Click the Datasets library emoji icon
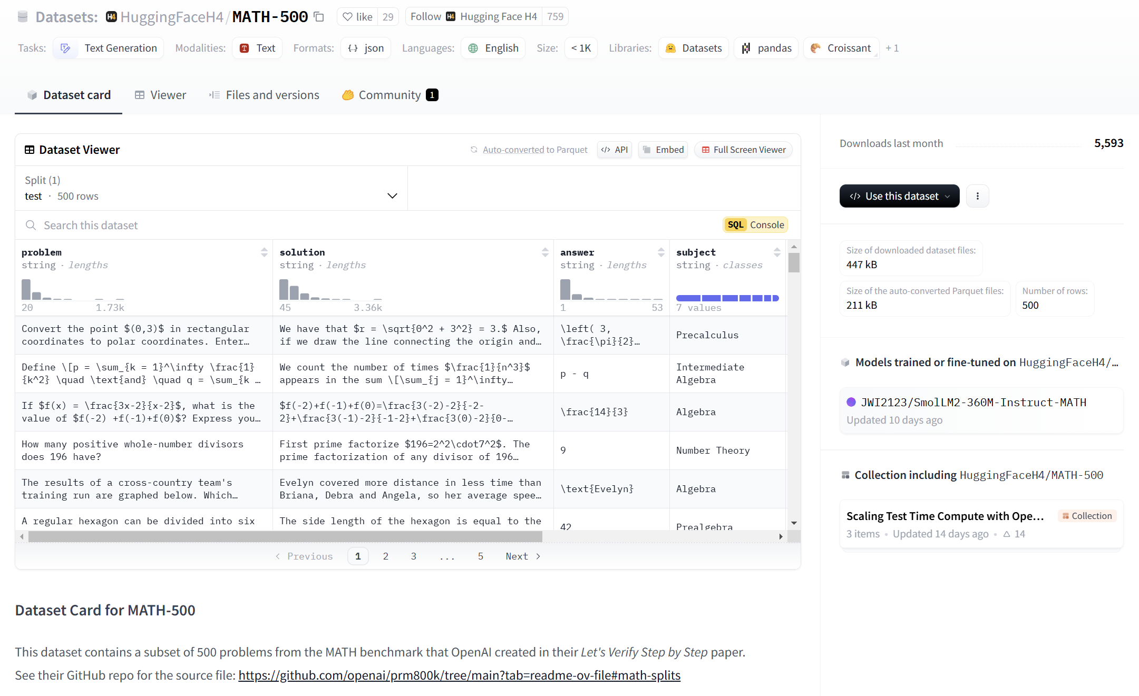1139x696 pixels. point(670,48)
